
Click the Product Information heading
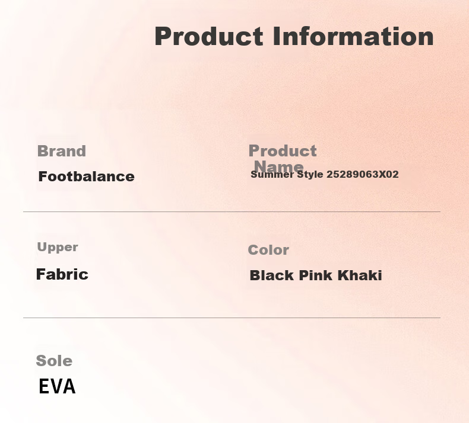294,36
